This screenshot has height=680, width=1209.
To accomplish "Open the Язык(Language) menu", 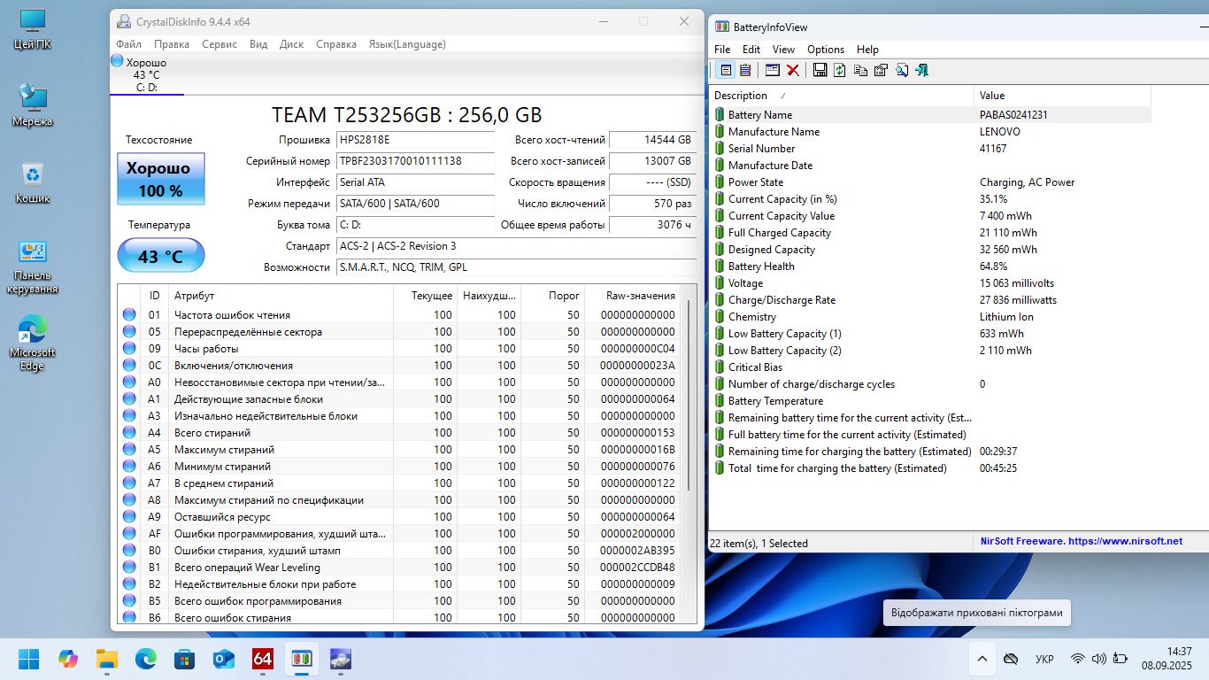I will (x=407, y=44).
